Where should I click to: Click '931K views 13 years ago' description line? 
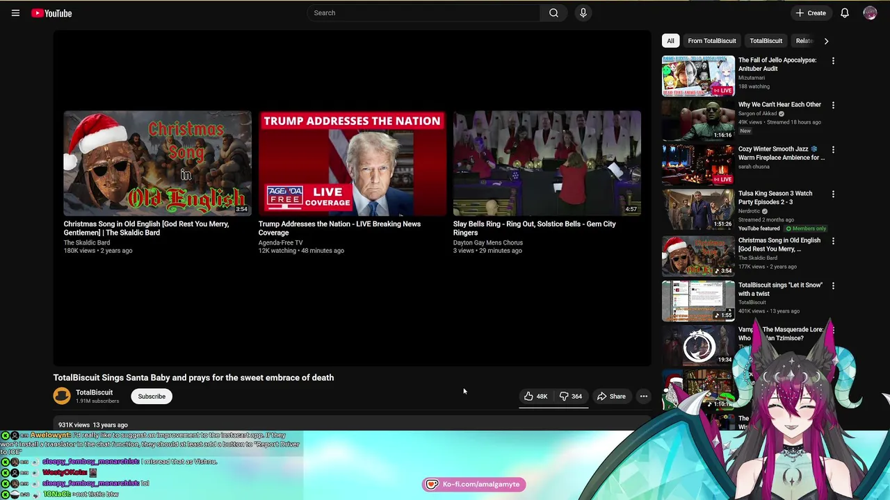tap(93, 424)
